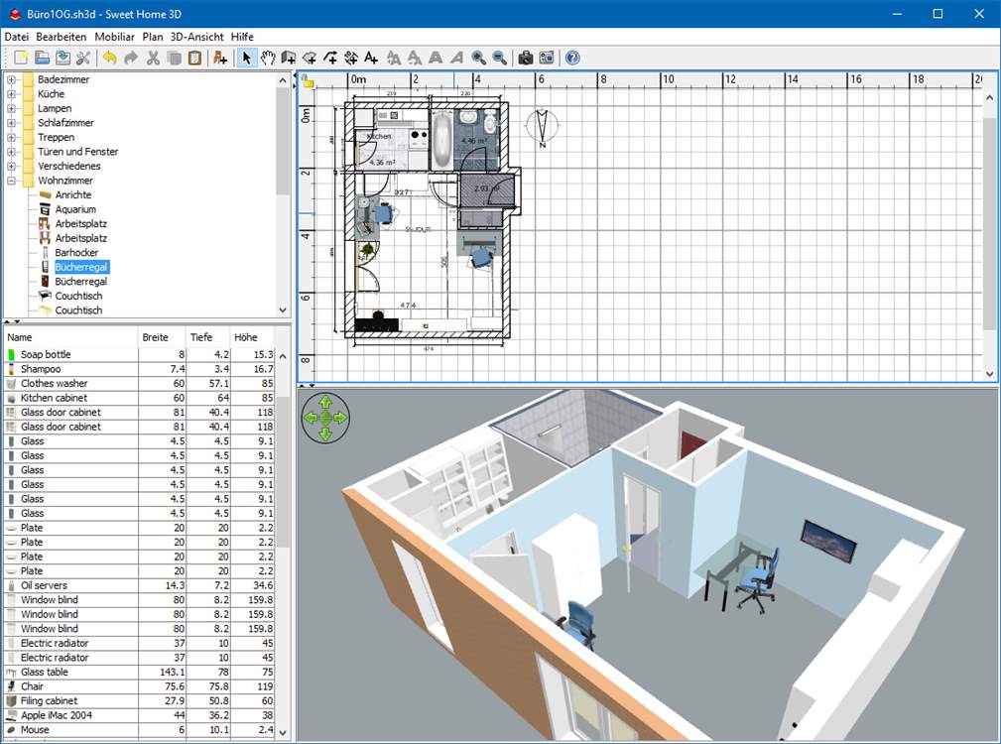Create a photo with the camera icon
1001x744 pixels.
[526, 59]
